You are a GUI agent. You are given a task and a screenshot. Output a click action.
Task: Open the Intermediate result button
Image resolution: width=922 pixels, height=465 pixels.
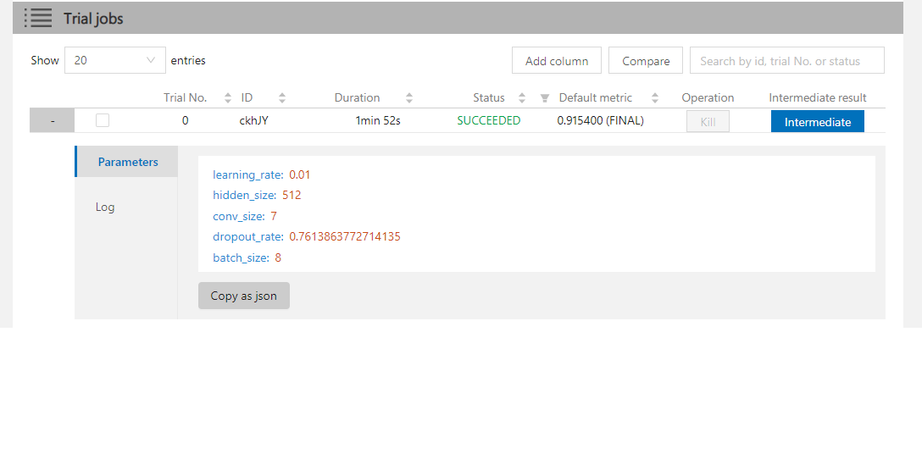pos(817,122)
